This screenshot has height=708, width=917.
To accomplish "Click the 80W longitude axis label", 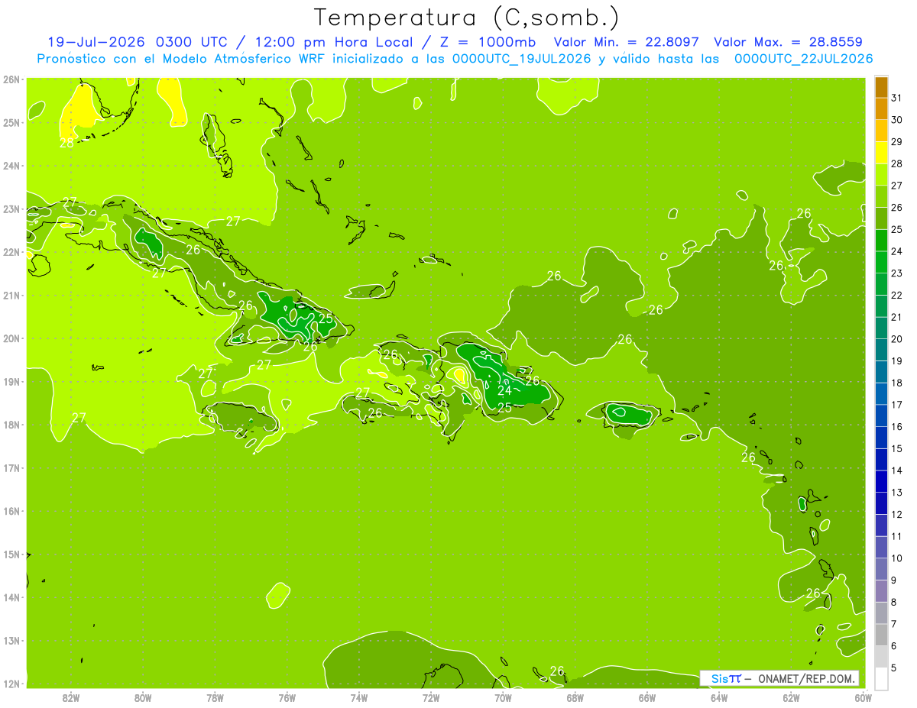I will click(143, 697).
